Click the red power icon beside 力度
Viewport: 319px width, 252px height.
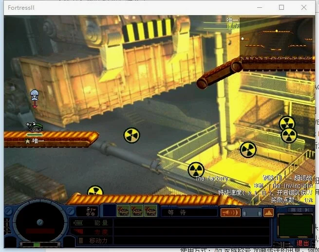(78, 232)
